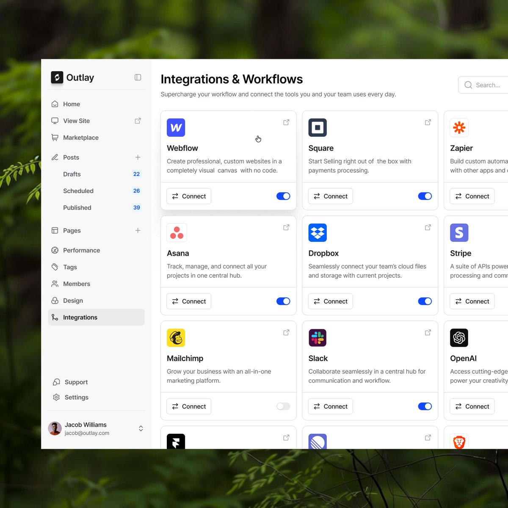Open Framer card external link icon
This screenshot has width=508, height=508.
pos(286,437)
